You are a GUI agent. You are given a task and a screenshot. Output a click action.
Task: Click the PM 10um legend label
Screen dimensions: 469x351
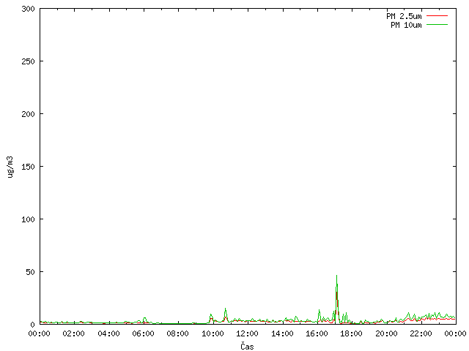(406, 25)
